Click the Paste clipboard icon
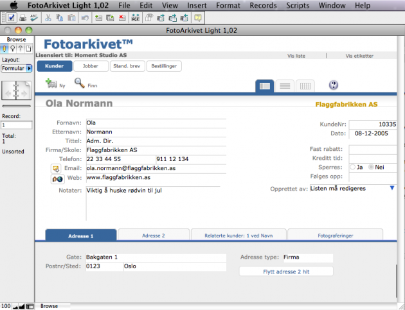 [x=71, y=18]
